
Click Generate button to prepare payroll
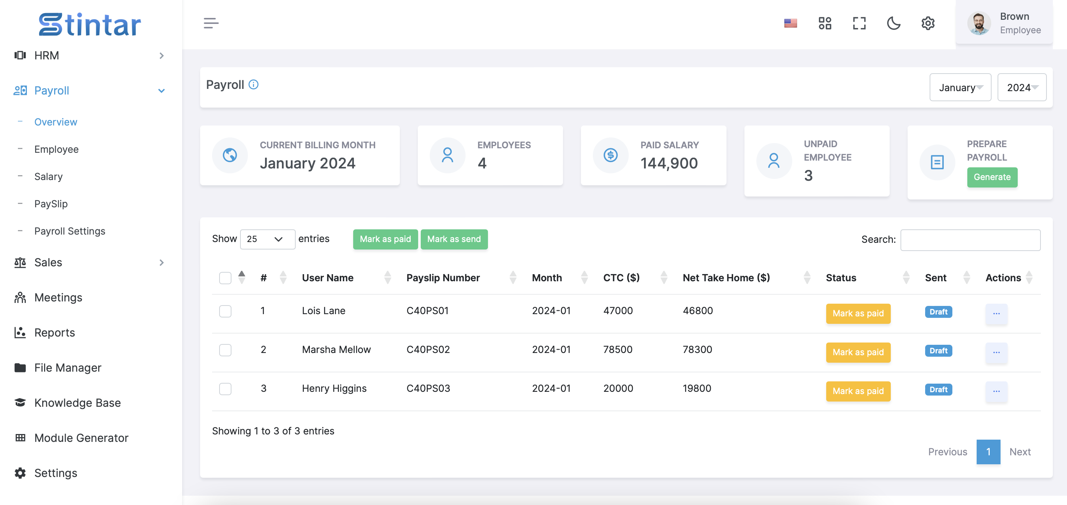tap(992, 177)
